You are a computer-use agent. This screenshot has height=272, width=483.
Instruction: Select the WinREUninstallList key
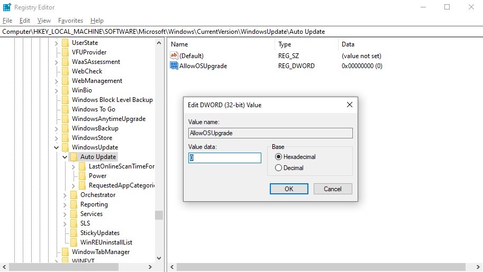tap(106, 242)
